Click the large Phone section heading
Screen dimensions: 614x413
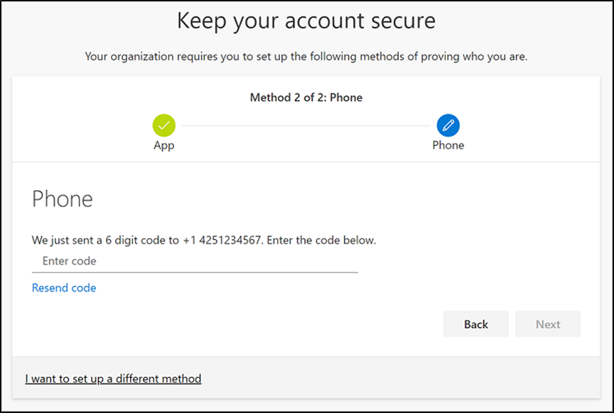(63, 199)
